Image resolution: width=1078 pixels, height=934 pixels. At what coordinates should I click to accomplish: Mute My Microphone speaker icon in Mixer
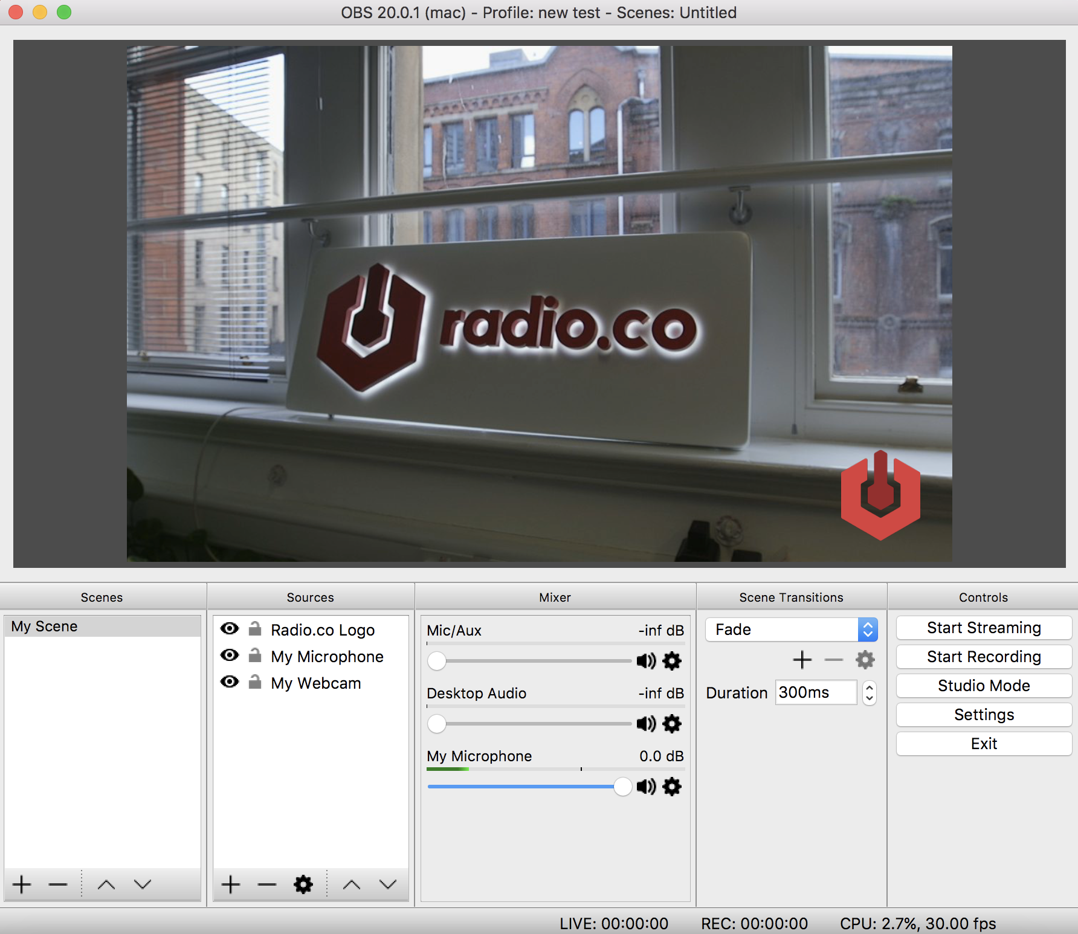(x=646, y=787)
